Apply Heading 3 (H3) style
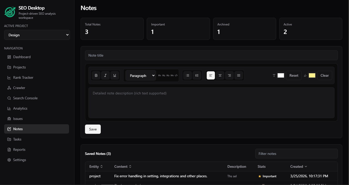The height and width of the screenshot is (185, 349). 168,75
